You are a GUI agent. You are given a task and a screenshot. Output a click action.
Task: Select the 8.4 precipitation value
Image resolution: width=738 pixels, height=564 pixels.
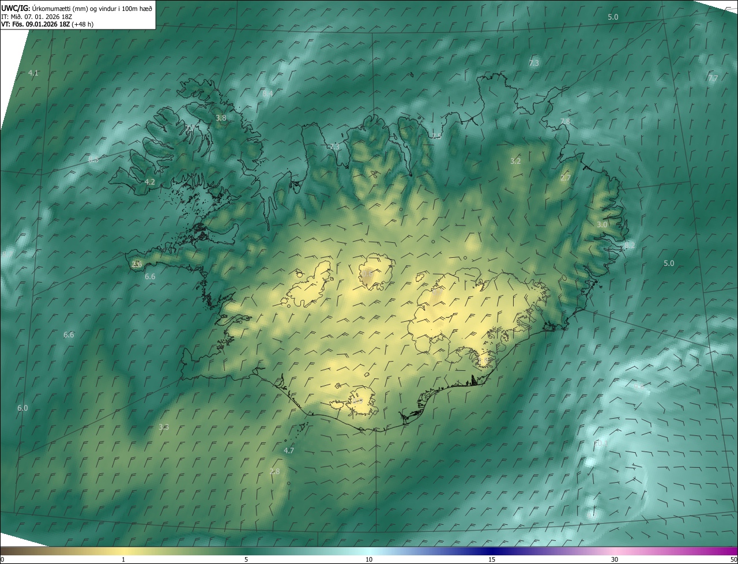point(268,93)
